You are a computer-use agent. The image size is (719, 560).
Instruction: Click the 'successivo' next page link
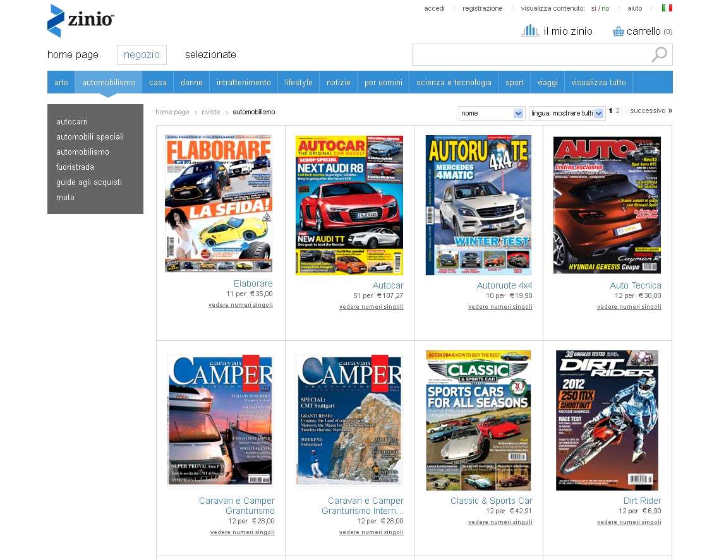coord(648,110)
